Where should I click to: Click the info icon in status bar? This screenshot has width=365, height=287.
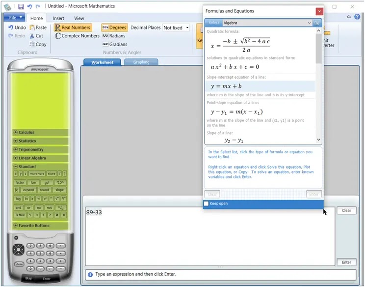pyautogui.click(x=90, y=275)
